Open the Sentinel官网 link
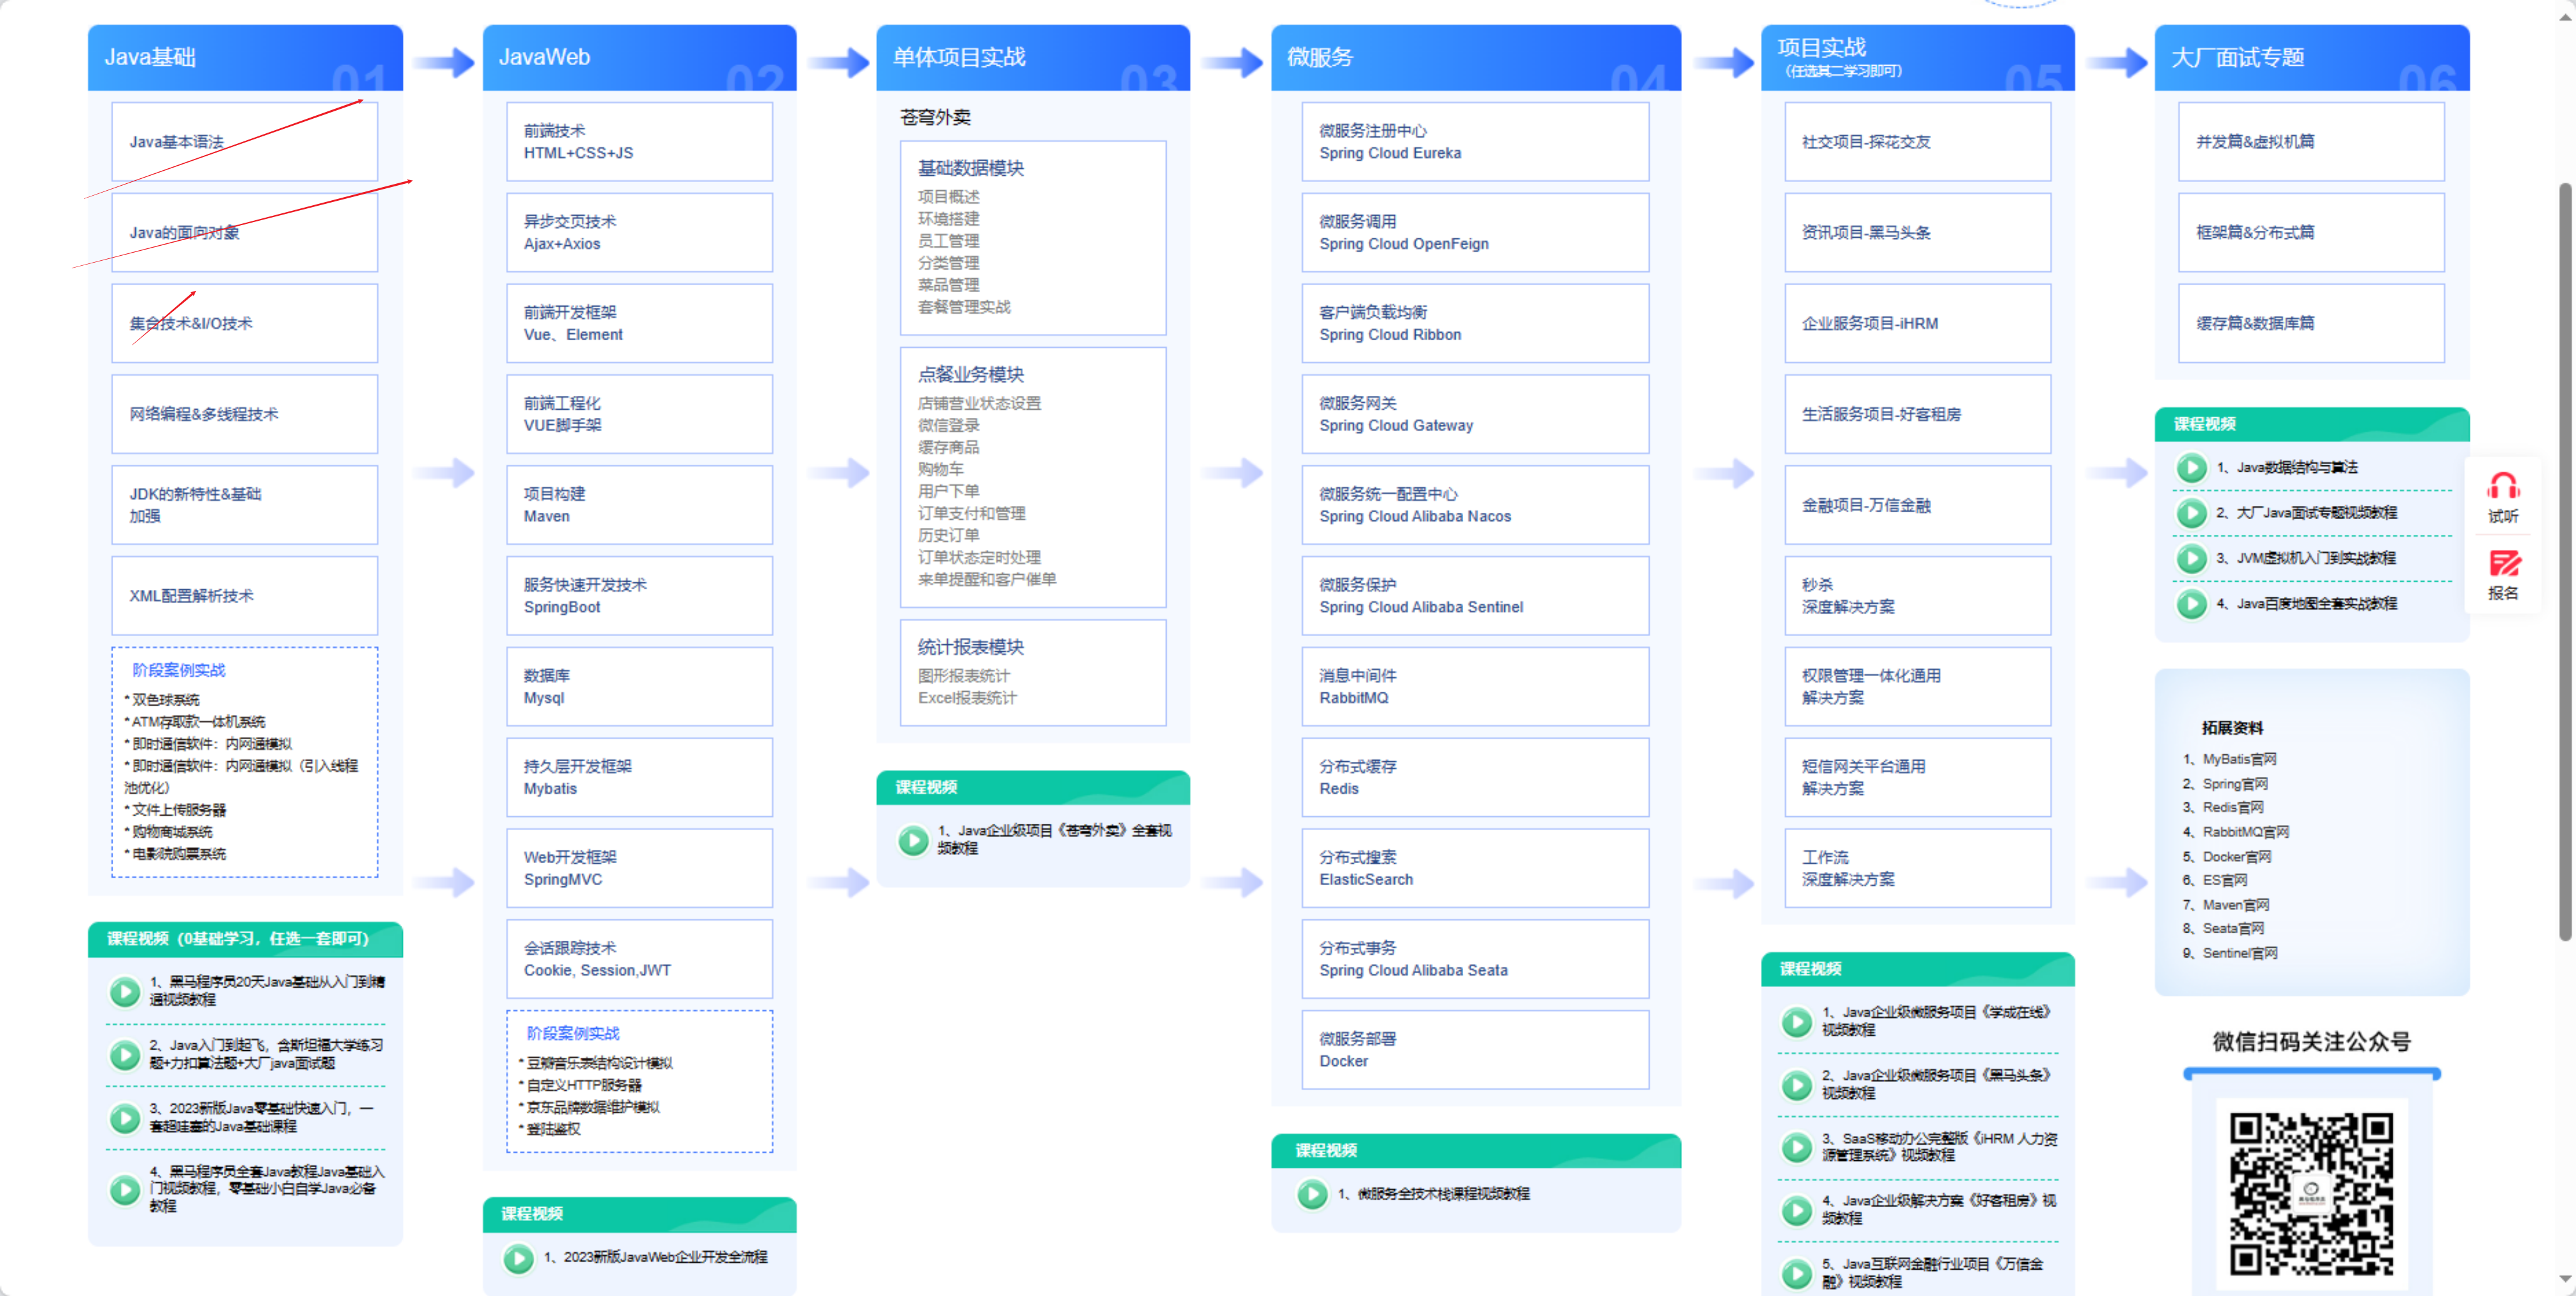Viewport: 2576px width, 1296px height. 2240,953
